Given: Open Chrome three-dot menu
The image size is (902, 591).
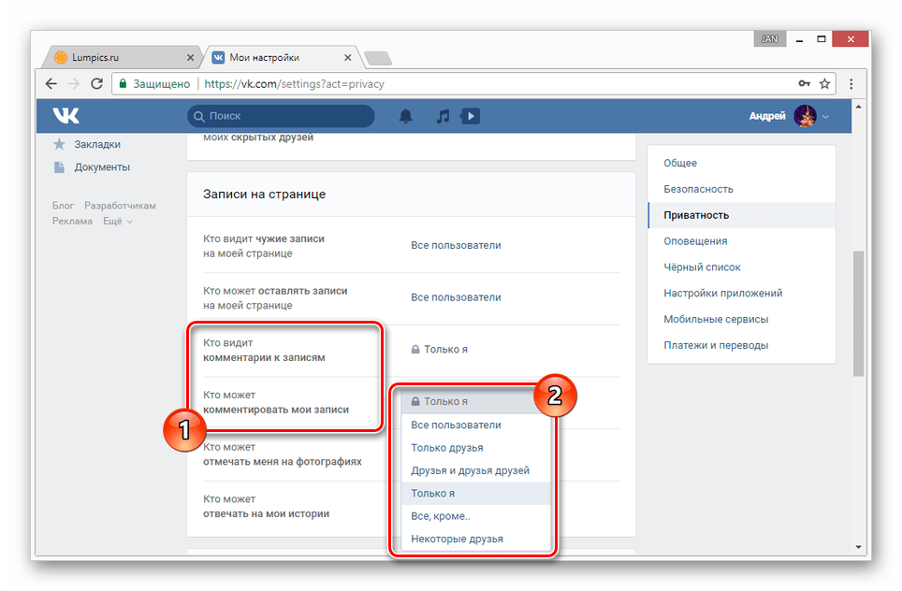Looking at the screenshot, I should coord(851,84).
